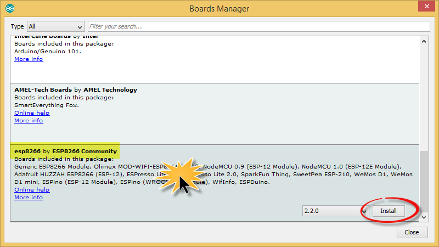Close the Boards Manager window with X

pos(426,6)
